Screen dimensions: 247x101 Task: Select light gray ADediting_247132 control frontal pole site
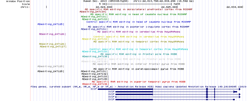(x=95, y=61)
